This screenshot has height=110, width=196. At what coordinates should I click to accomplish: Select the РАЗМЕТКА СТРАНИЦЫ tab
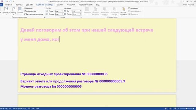45,5
